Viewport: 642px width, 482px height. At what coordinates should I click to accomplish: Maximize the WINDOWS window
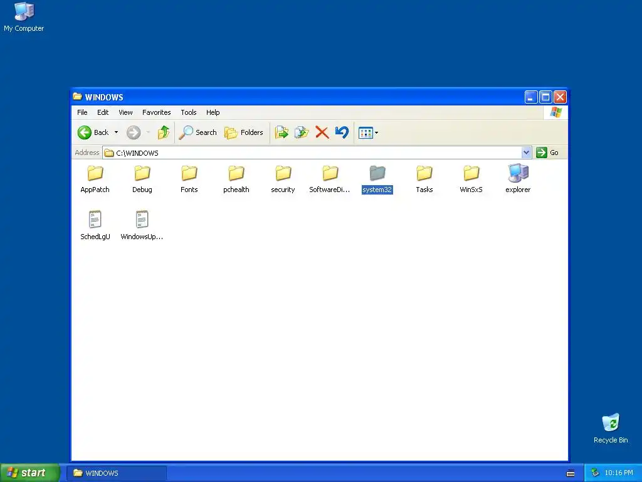click(545, 97)
